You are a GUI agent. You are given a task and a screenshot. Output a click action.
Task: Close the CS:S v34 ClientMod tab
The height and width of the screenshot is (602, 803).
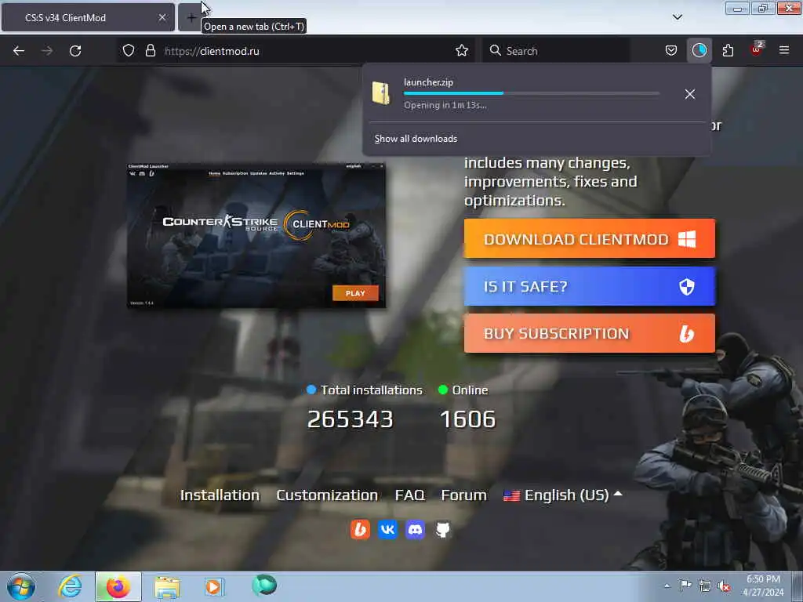162,17
